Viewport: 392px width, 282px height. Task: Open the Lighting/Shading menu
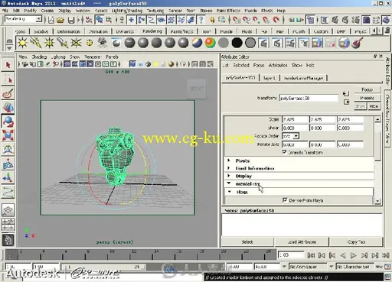(x=127, y=11)
